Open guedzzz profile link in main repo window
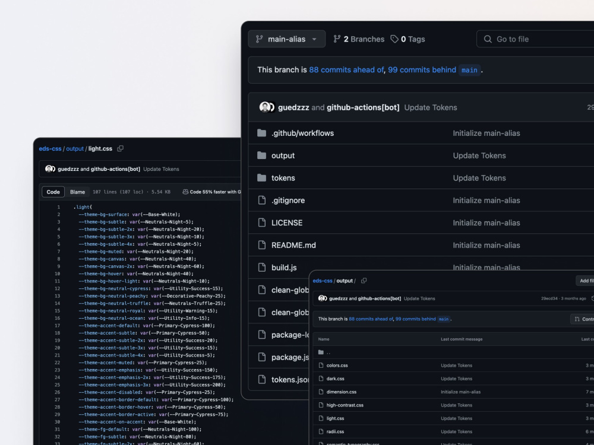 pyautogui.click(x=293, y=107)
